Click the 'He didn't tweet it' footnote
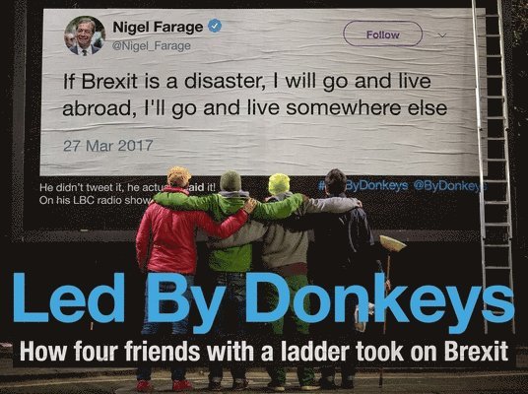The height and width of the screenshot is (394, 528). (x=127, y=187)
